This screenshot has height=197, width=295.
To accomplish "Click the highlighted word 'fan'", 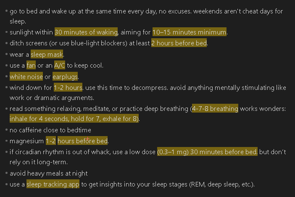I will [31, 66].
